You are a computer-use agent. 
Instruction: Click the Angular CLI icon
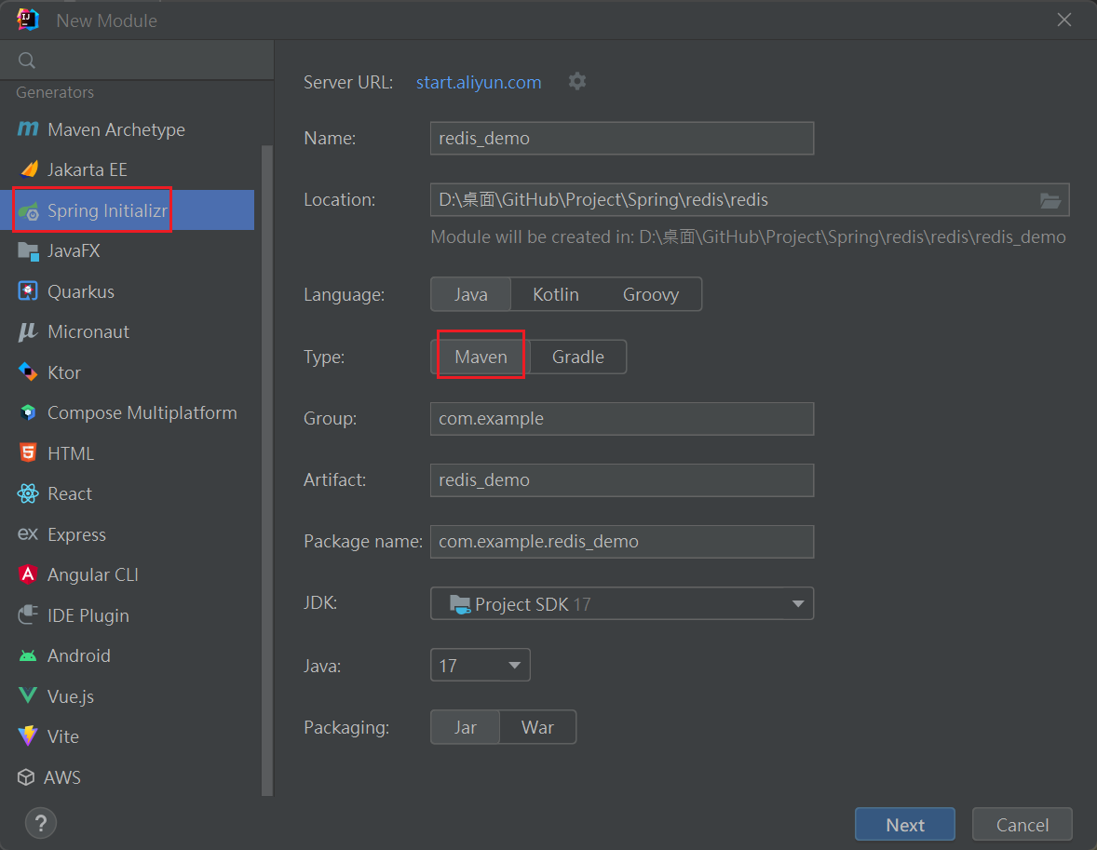tap(28, 574)
